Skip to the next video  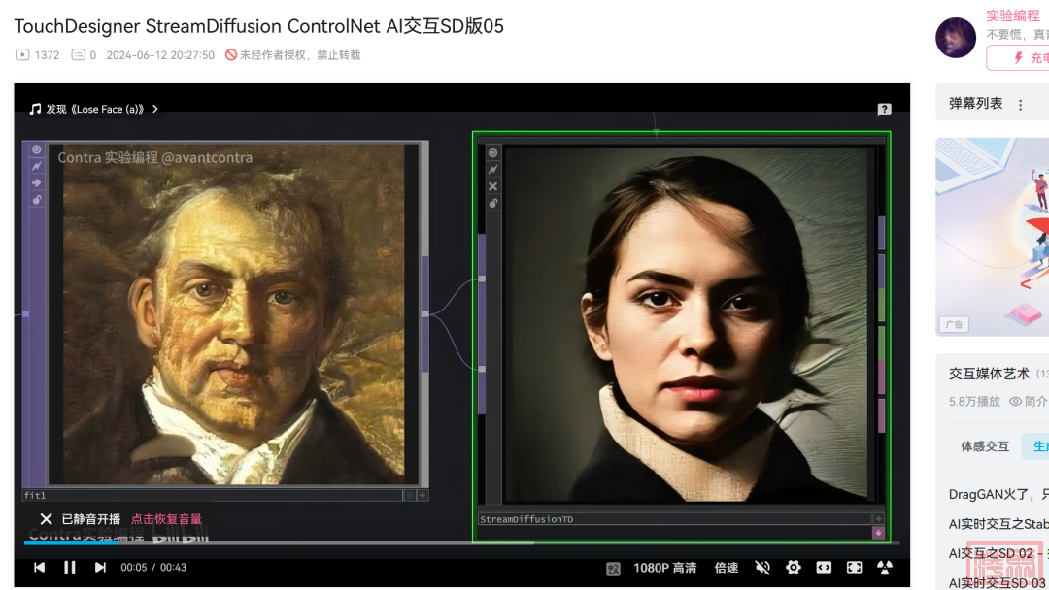[100, 568]
